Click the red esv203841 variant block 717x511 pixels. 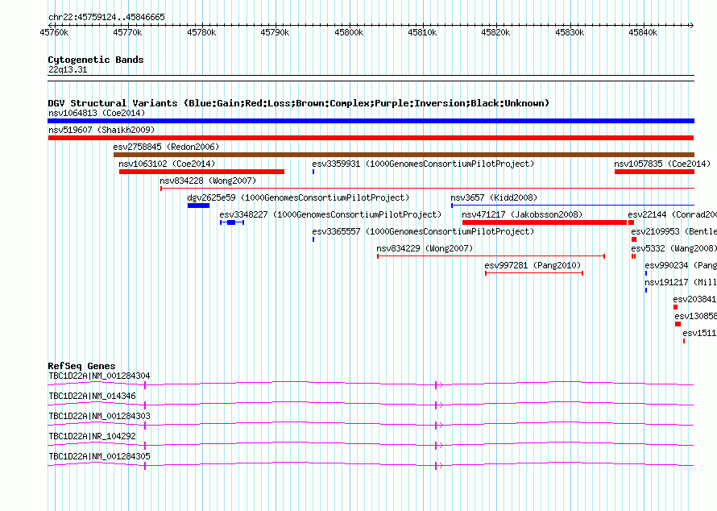[x=675, y=307]
